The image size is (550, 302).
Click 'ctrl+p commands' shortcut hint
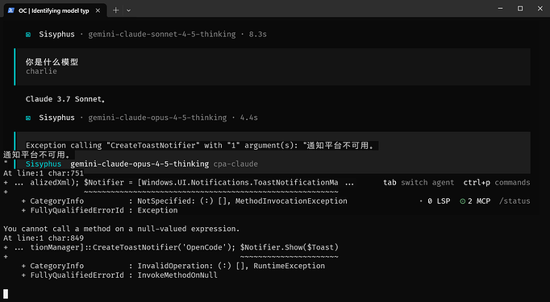tap(497, 183)
